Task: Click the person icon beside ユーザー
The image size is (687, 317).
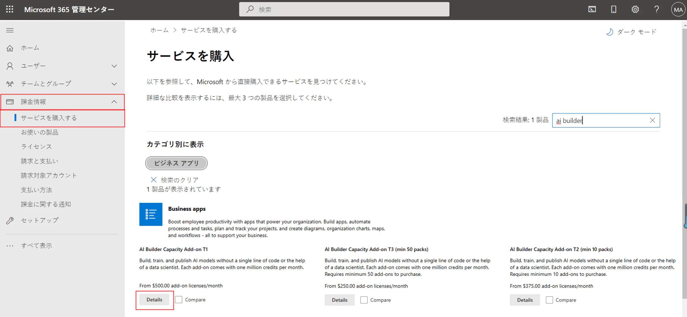Action: (10, 66)
